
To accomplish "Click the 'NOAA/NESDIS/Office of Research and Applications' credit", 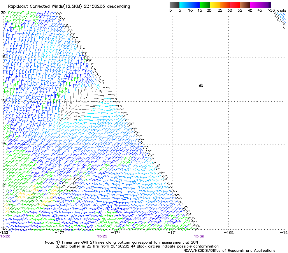I will click(x=229, y=251).
